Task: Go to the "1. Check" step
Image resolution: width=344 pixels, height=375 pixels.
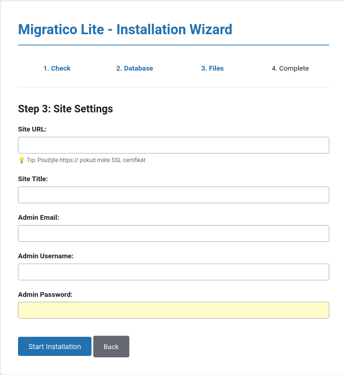Action: (x=57, y=68)
